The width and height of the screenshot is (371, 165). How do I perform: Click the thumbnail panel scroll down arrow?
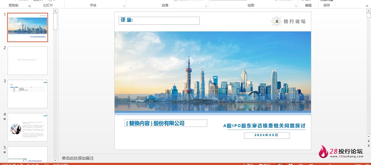(55, 160)
